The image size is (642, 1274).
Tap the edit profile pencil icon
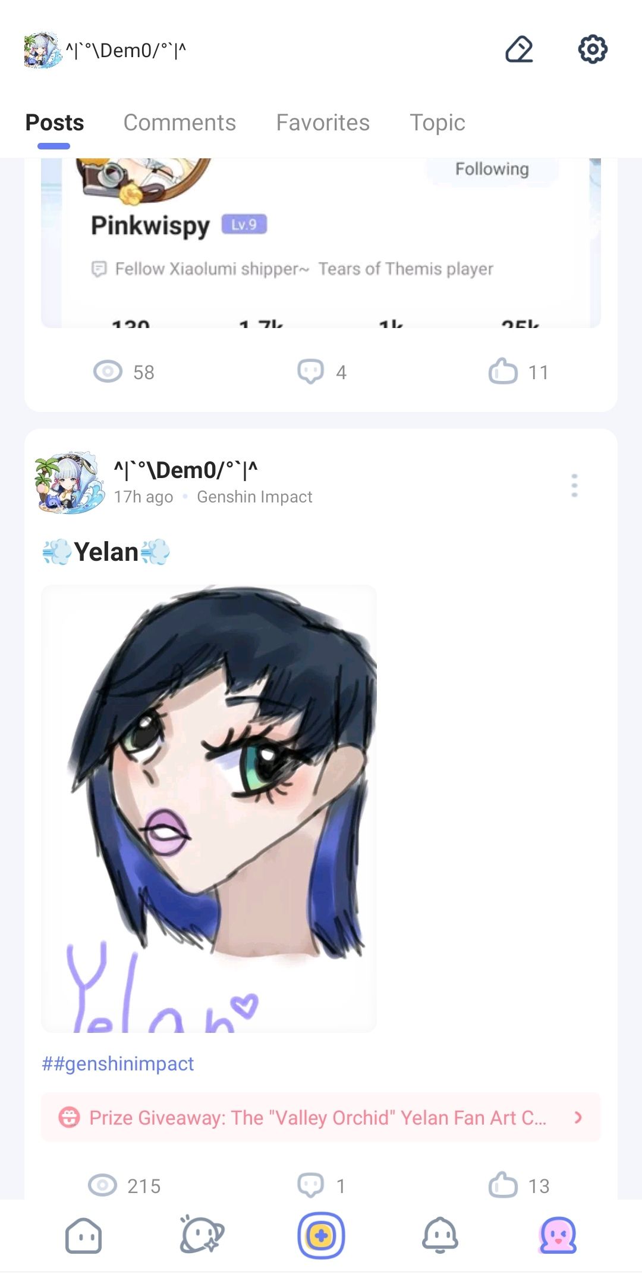pos(519,49)
